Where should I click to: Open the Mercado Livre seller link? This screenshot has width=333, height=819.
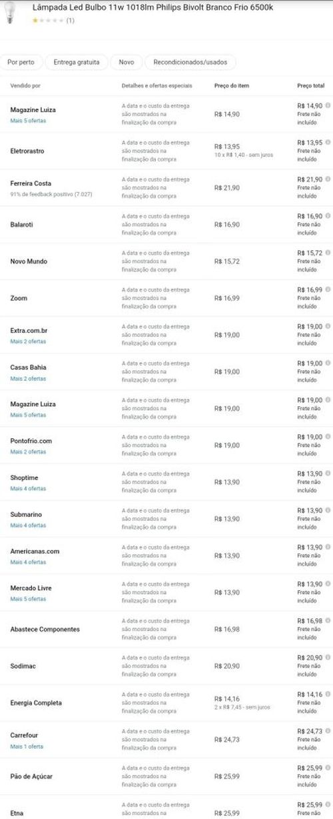click(x=31, y=588)
